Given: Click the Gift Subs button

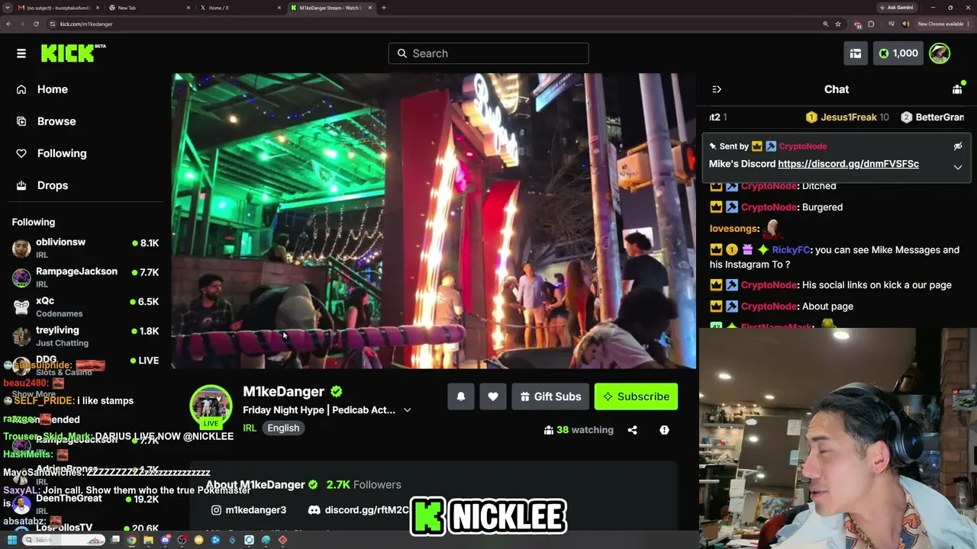Looking at the screenshot, I should click(550, 396).
